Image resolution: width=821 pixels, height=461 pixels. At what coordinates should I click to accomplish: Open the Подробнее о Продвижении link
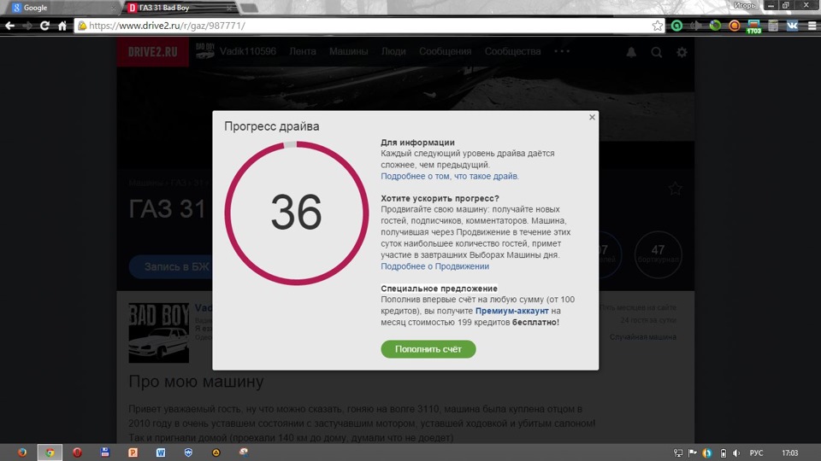(x=434, y=266)
